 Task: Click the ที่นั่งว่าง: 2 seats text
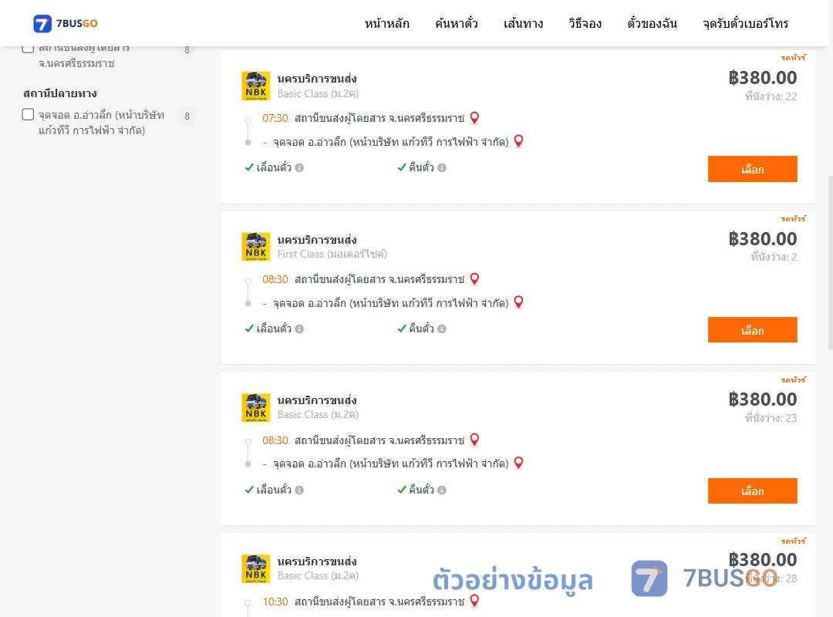coord(774,258)
